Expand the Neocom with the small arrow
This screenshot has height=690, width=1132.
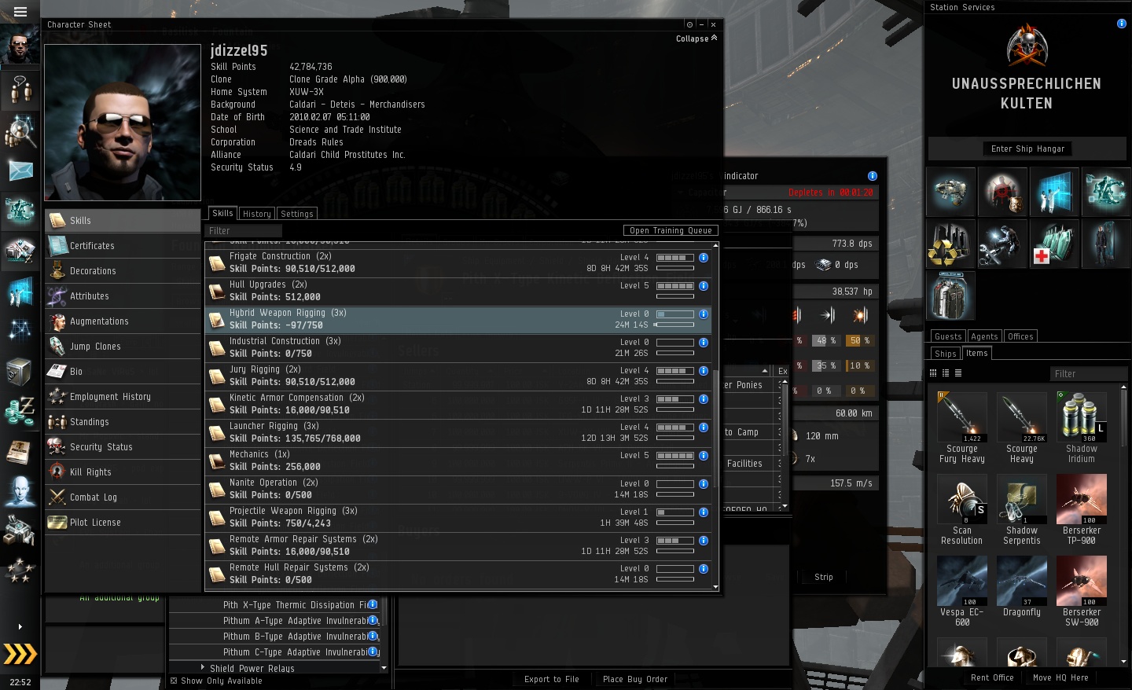coord(20,626)
